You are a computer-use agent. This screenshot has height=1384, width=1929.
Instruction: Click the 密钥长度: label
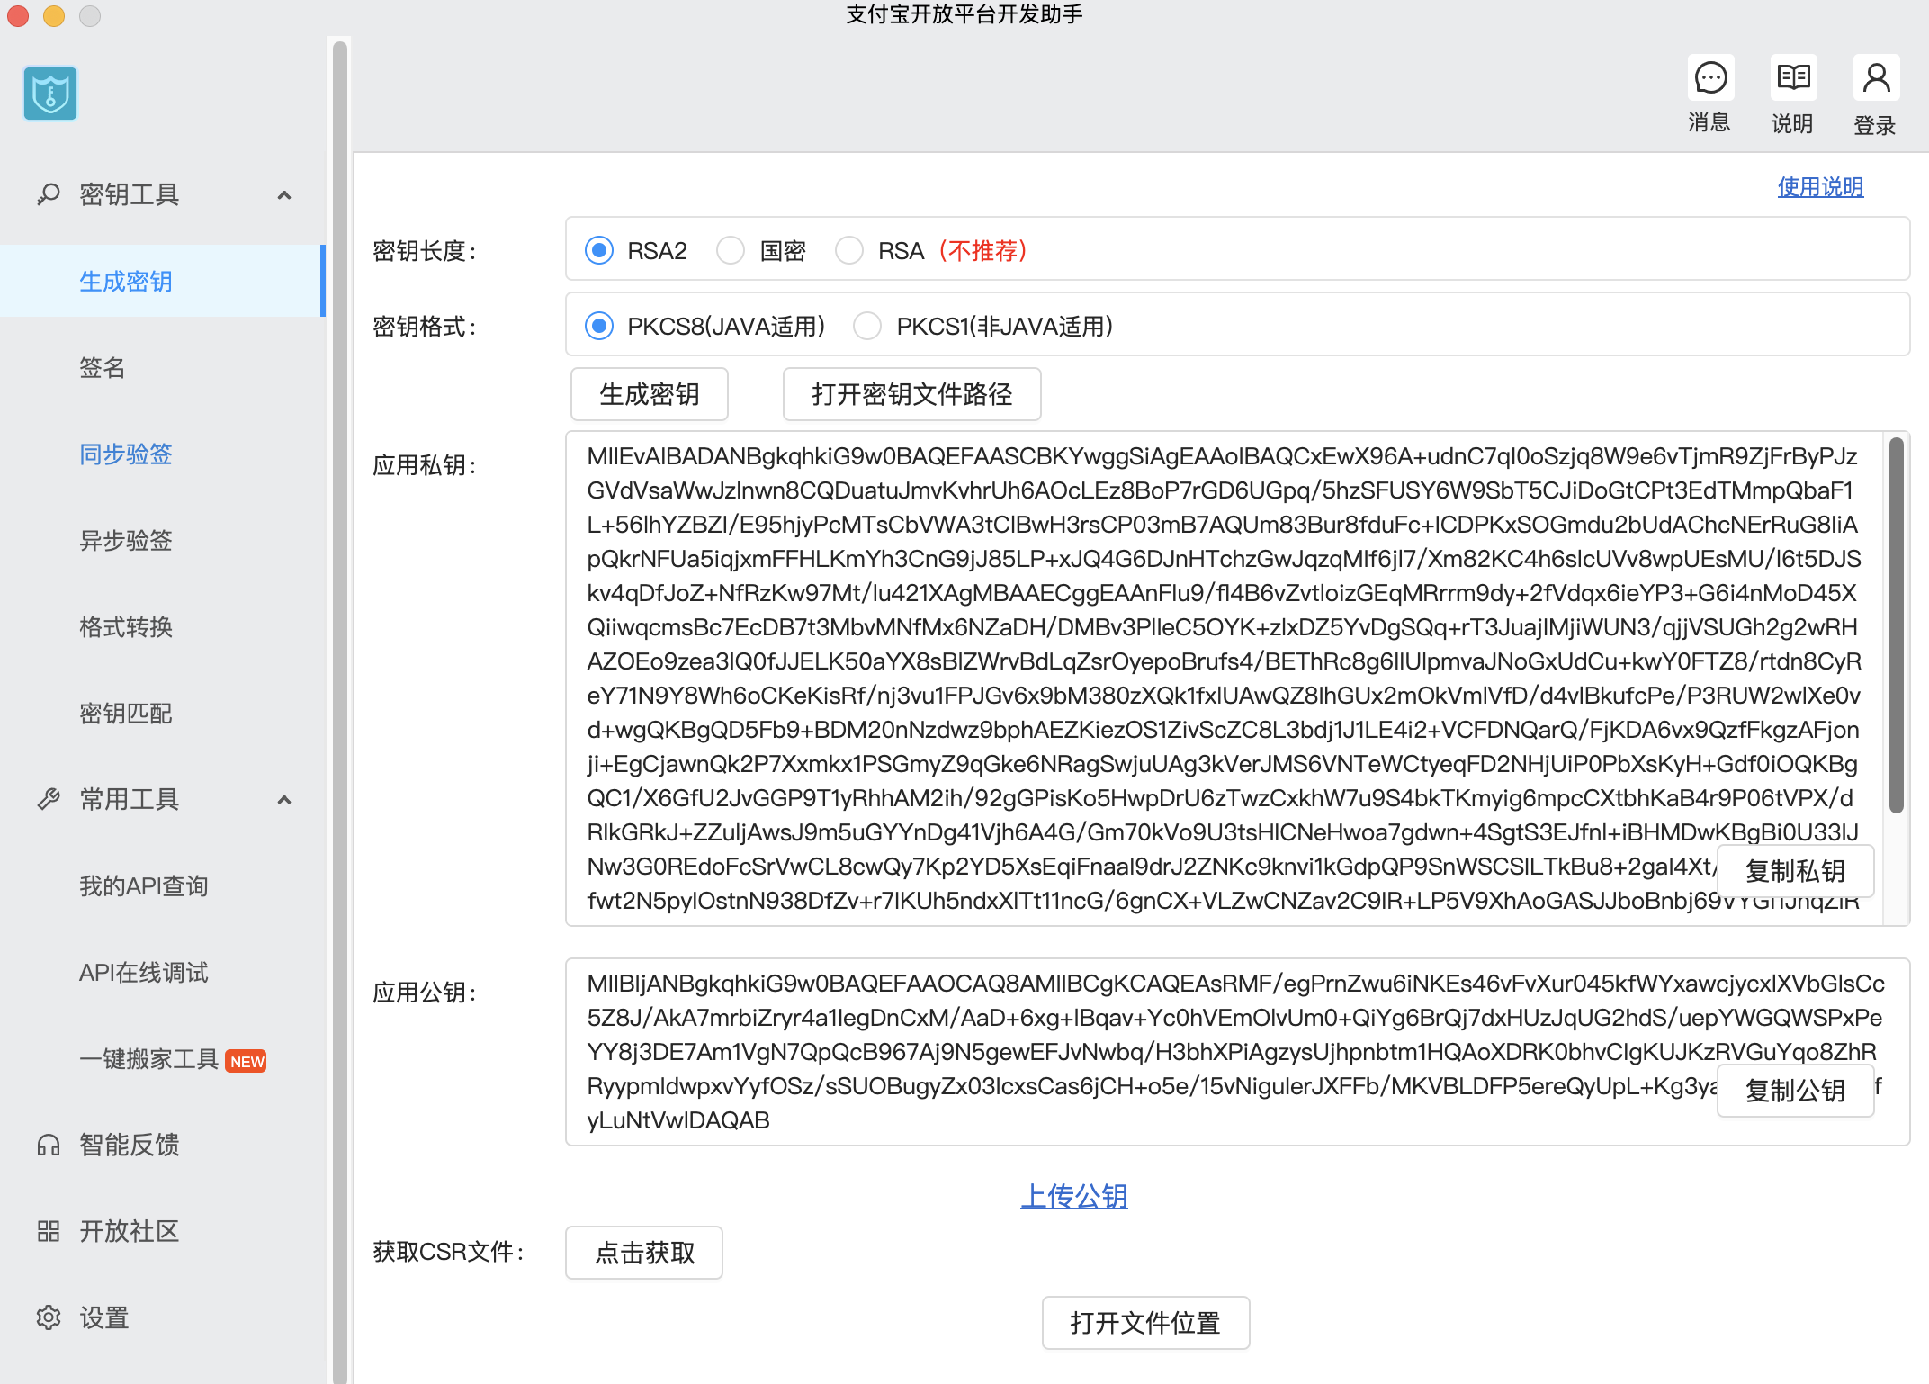pos(425,251)
